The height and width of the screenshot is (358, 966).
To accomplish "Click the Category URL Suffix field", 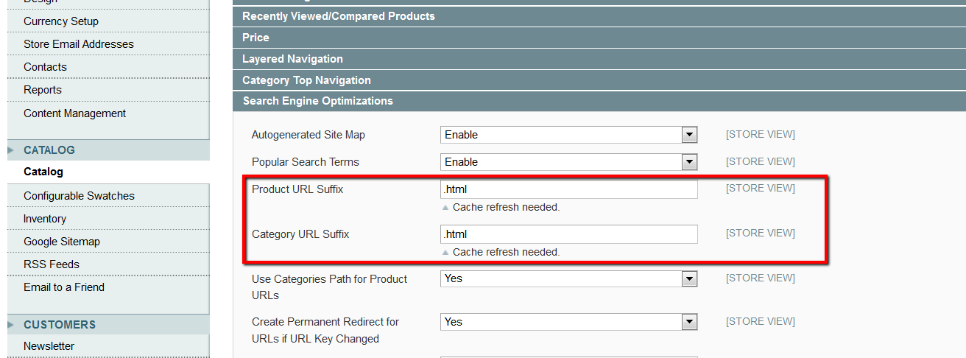I will tap(568, 234).
